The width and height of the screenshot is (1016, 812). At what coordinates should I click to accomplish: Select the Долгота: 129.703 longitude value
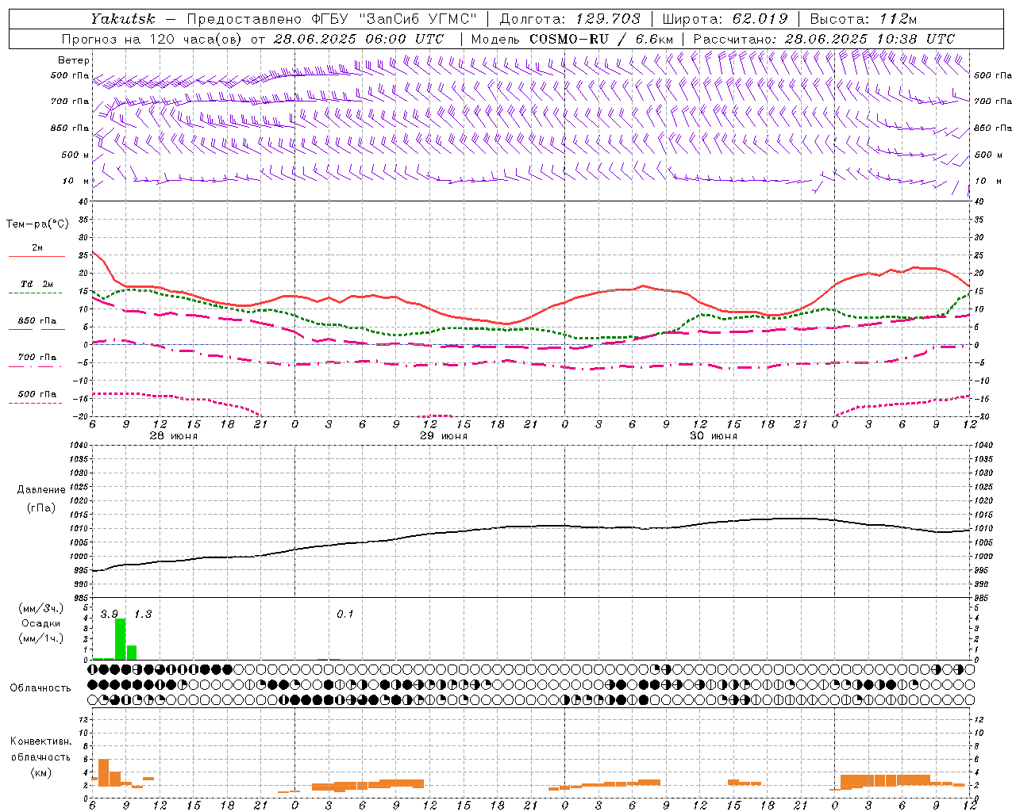click(x=570, y=19)
